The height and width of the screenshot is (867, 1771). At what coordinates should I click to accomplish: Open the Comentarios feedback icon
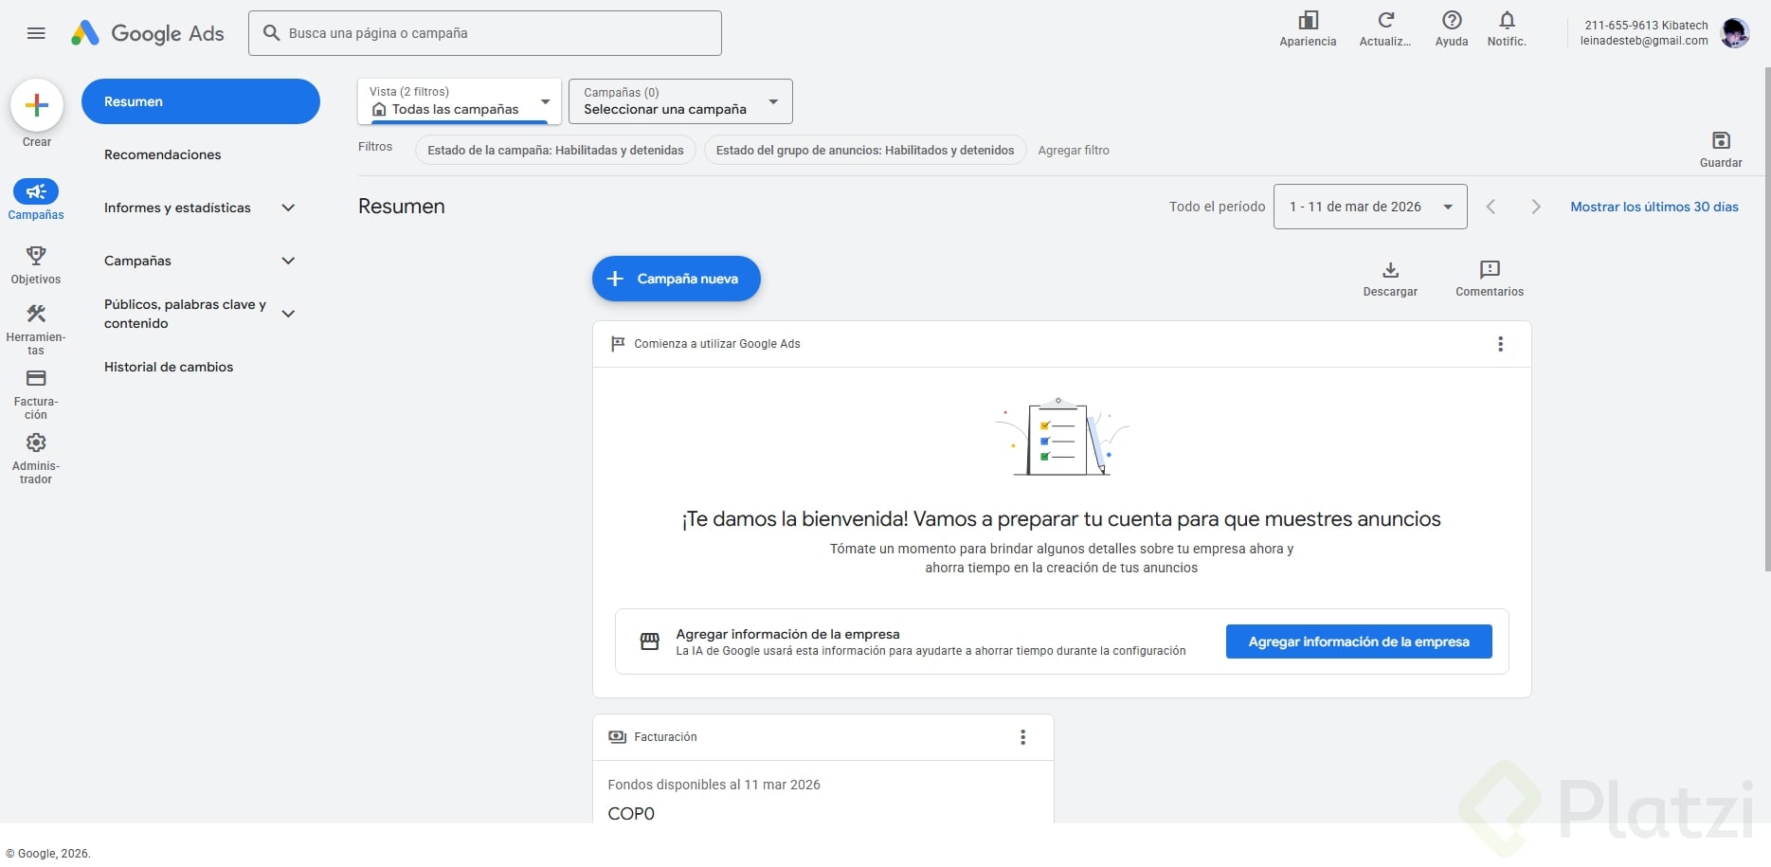1490,270
